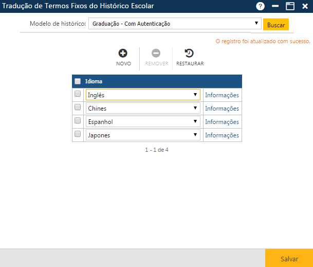This screenshot has width=313, height=267.
Task: Click the Restaurar restore icon
Action: [189, 53]
